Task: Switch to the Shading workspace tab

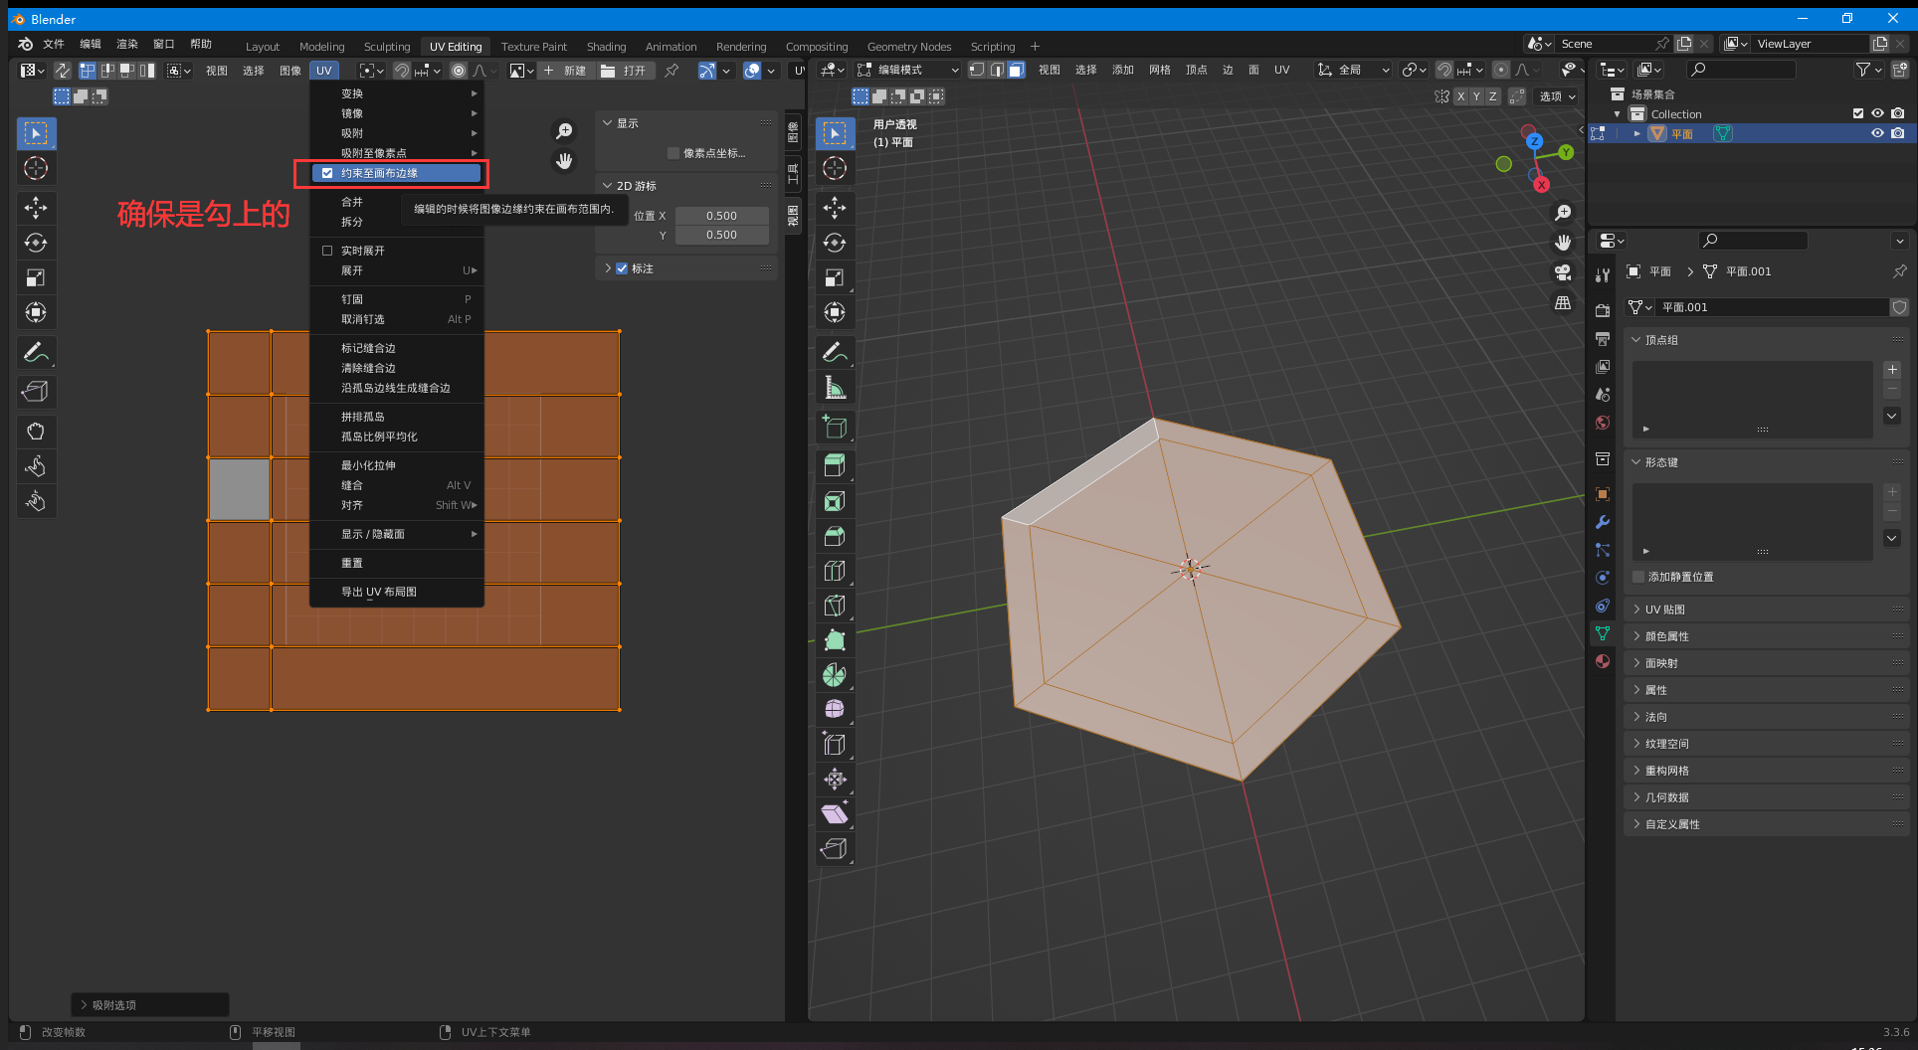Action: click(x=606, y=47)
